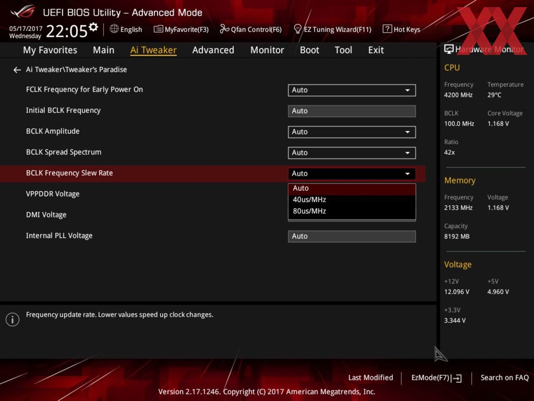Click the 4200 MHz CPU frequency value
534x401 pixels.
click(458, 95)
